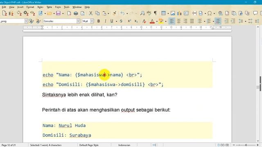Open the View menu

point(11,7)
